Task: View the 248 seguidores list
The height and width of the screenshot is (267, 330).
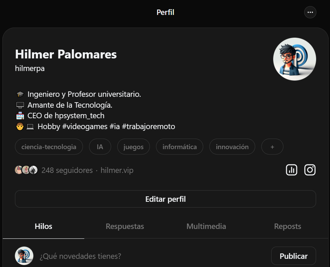Action: click(67, 170)
